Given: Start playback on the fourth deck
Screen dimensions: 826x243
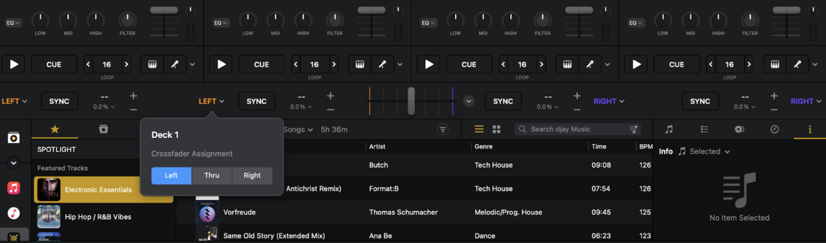Looking at the screenshot, I should [x=637, y=64].
